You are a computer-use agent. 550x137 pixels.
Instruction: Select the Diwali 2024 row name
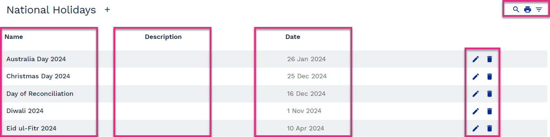click(x=25, y=111)
